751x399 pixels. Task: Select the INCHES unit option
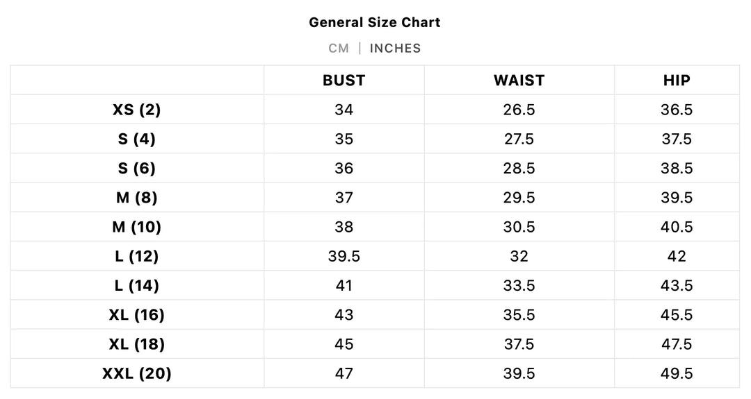[395, 48]
